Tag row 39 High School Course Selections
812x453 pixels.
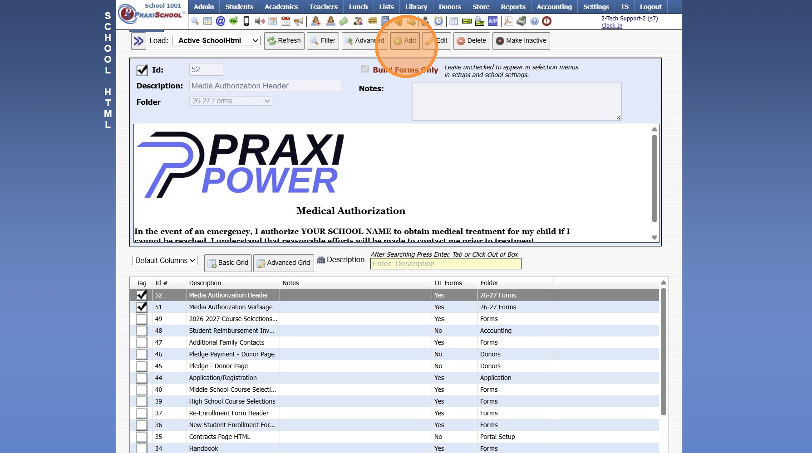142,401
